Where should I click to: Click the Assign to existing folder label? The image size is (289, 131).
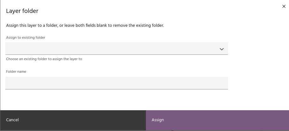coord(26,38)
